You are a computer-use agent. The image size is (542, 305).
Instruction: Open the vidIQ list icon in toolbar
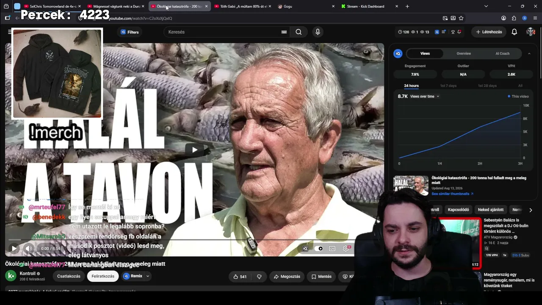pos(444,32)
